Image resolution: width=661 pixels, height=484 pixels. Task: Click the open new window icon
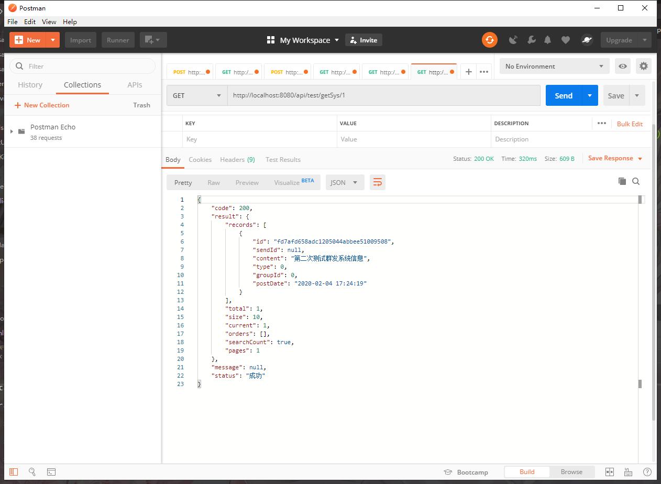pos(149,40)
